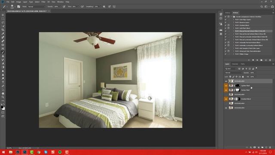
Task: Select the background color swatch
Action: click(x=4, y=109)
